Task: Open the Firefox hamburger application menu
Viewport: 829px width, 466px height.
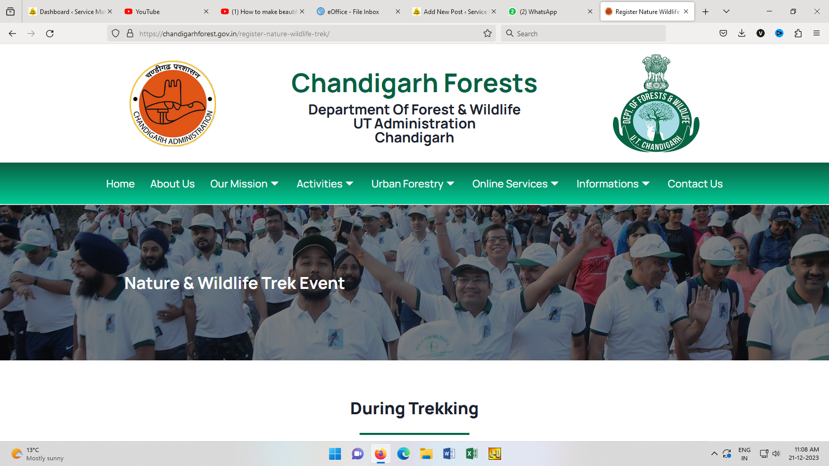Action: 817,34
